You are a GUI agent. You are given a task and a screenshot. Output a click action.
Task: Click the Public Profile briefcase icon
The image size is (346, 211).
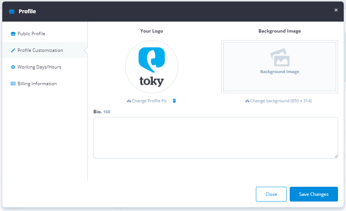pyautogui.click(x=13, y=34)
